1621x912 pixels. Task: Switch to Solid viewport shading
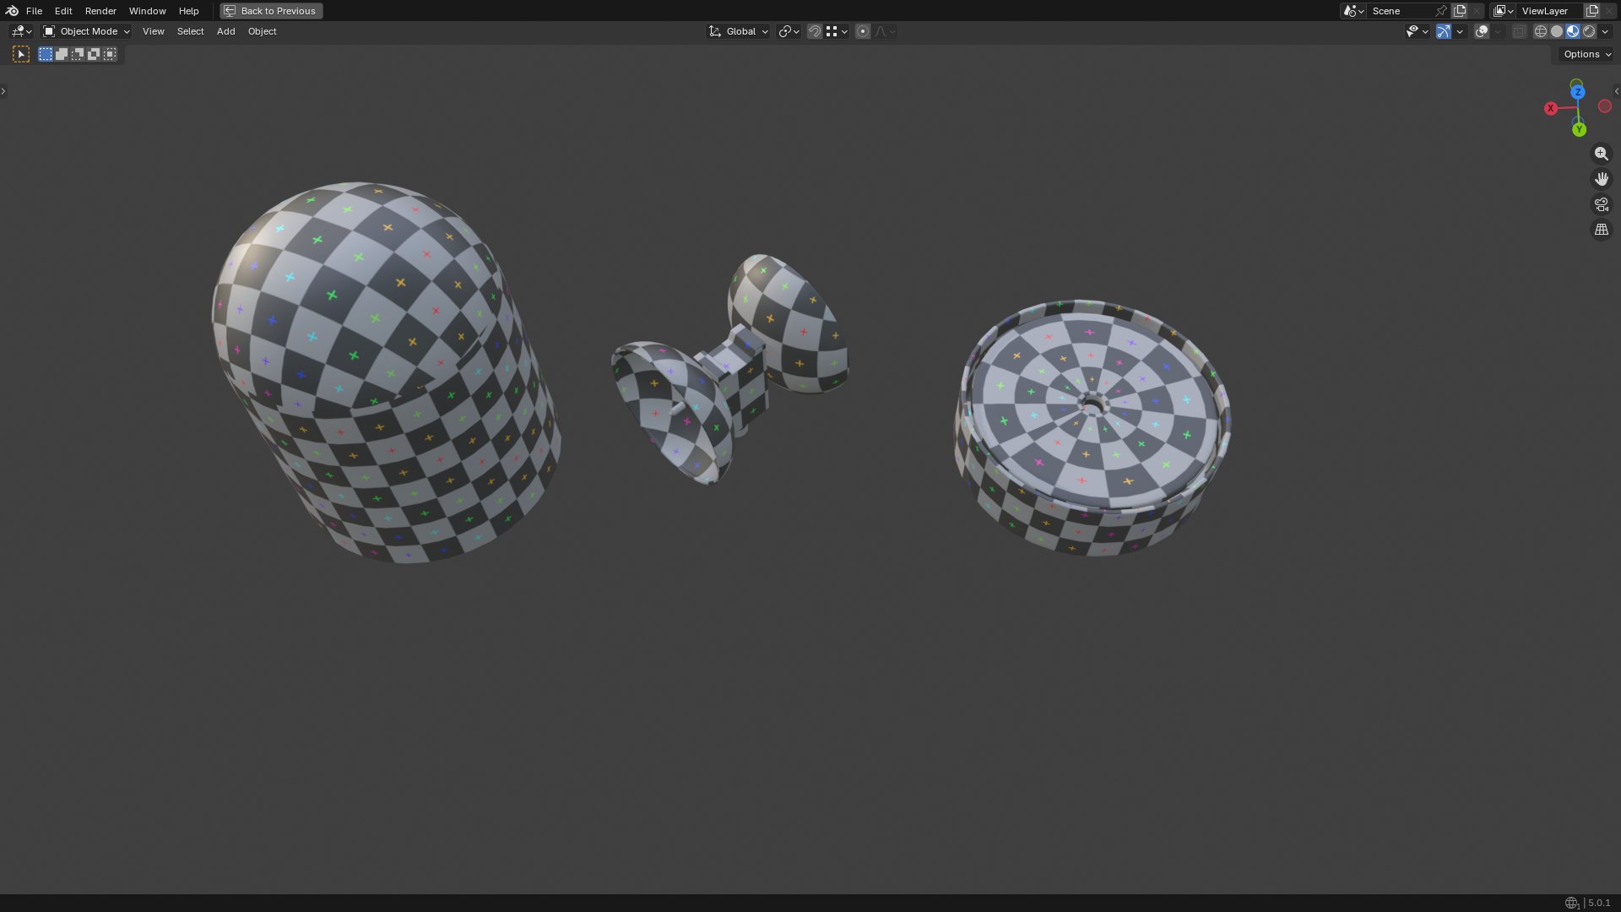point(1557,31)
